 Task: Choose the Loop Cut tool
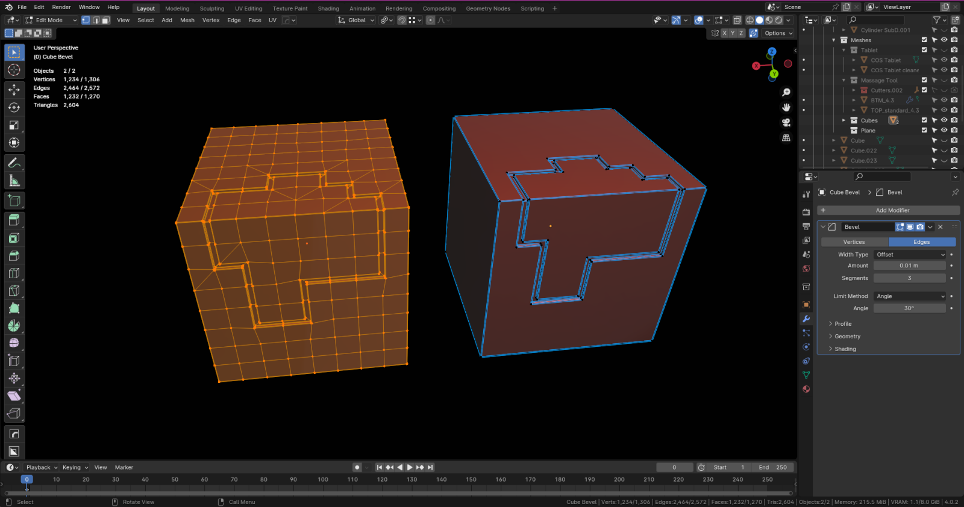tap(14, 273)
